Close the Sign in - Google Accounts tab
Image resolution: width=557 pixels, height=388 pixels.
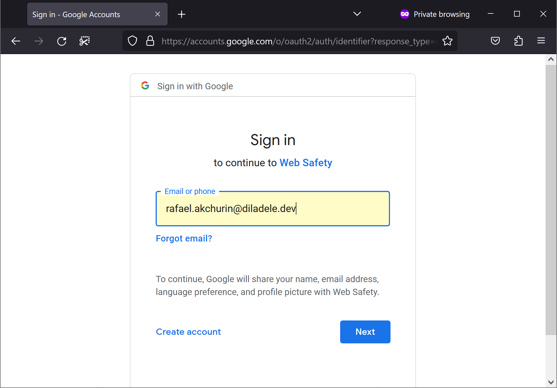(x=158, y=14)
